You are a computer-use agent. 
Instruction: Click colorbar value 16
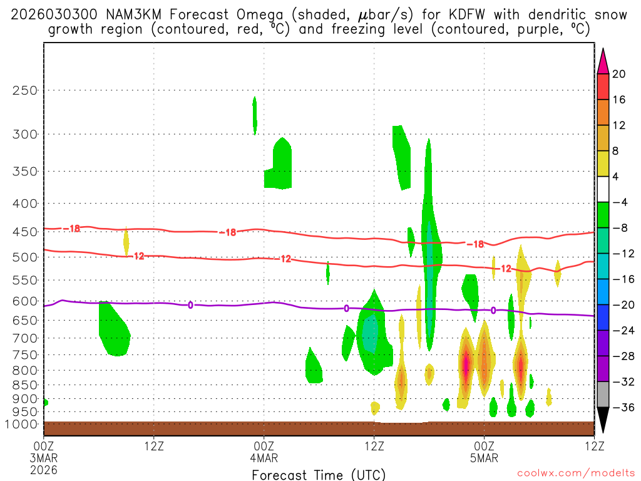(619, 100)
